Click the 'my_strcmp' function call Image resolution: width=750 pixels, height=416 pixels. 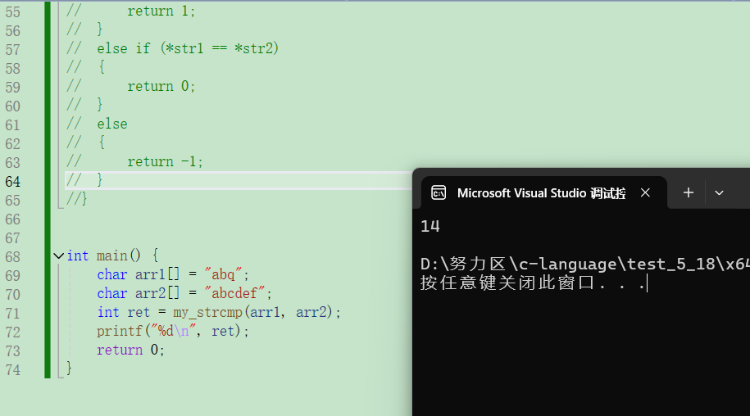coord(208,312)
